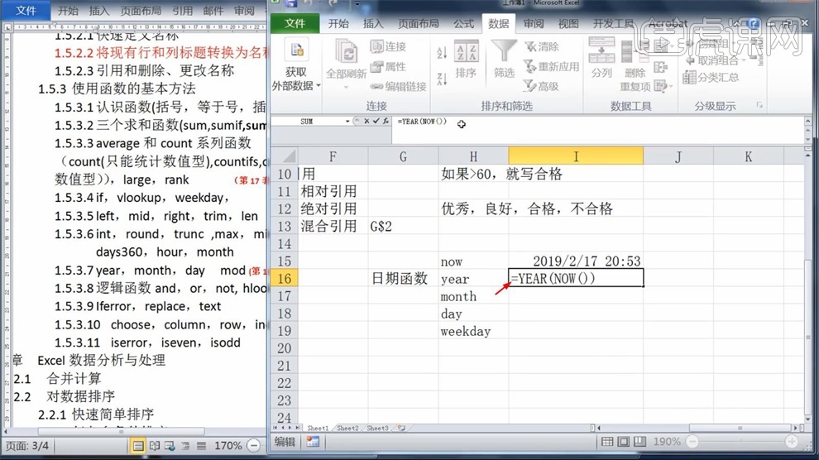
Task: Switch to Excel Page Layout (页面布局) tab
Action: click(419, 23)
